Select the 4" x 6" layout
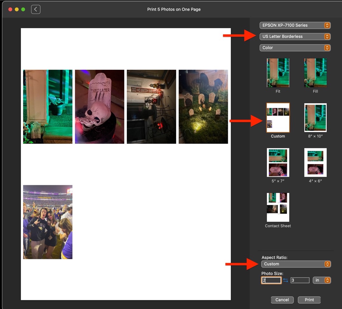This screenshot has width=342, height=309. tap(315, 162)
